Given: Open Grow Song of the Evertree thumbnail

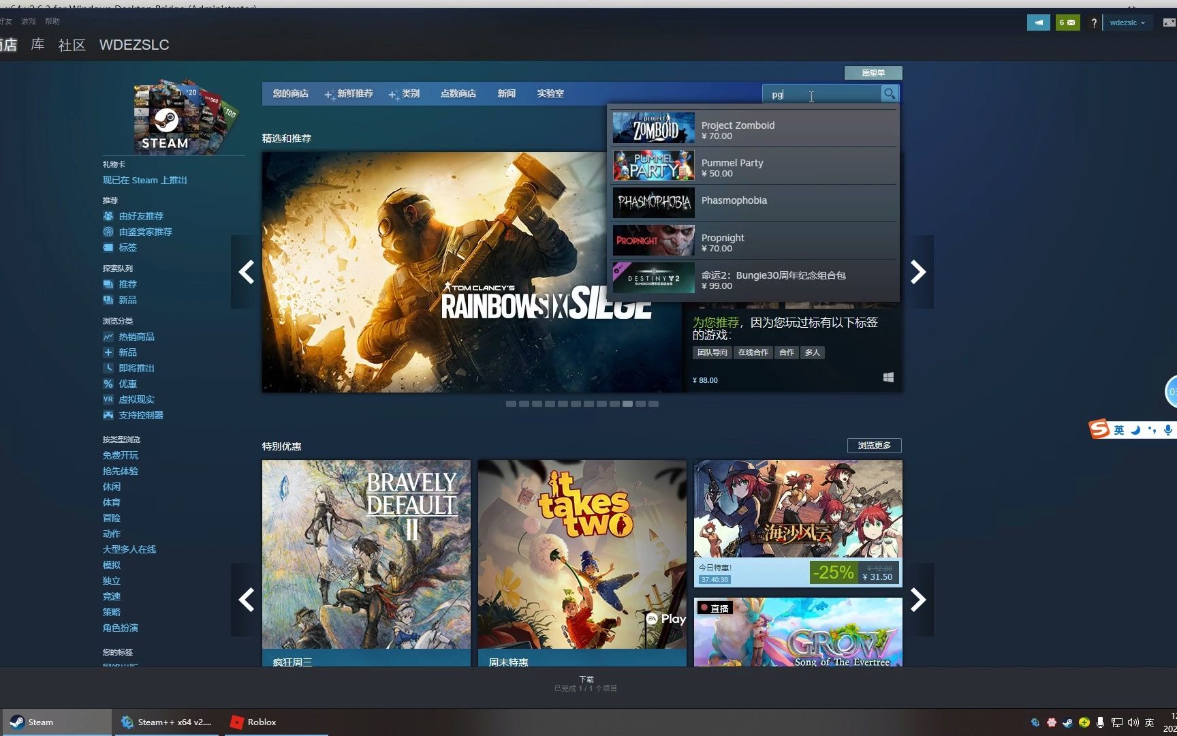Looking at the screenshot, I should (x=798, y=632).
